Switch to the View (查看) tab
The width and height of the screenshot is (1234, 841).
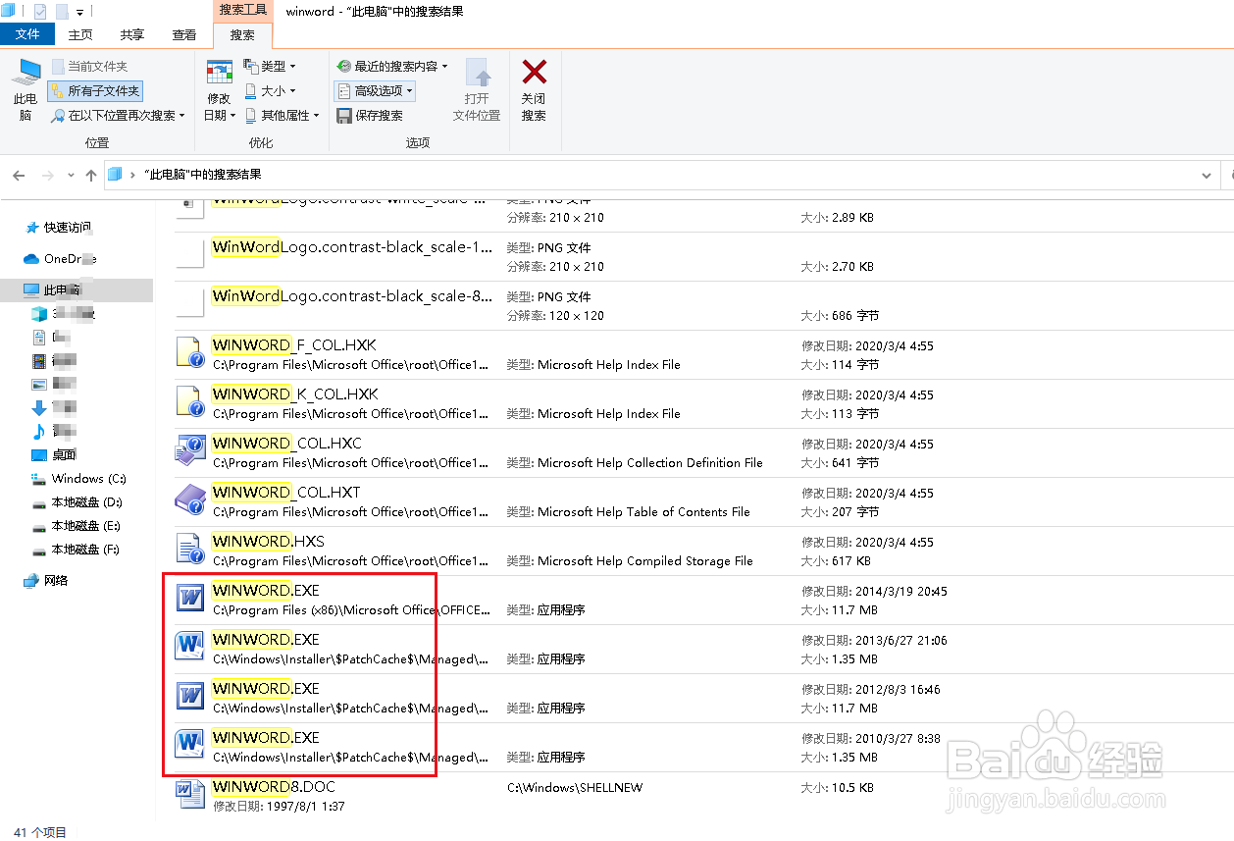click(184, 34)
